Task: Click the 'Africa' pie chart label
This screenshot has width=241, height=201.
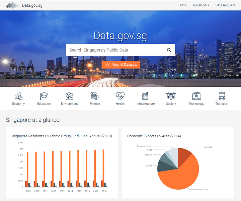Action: click(x=149, y=150)
